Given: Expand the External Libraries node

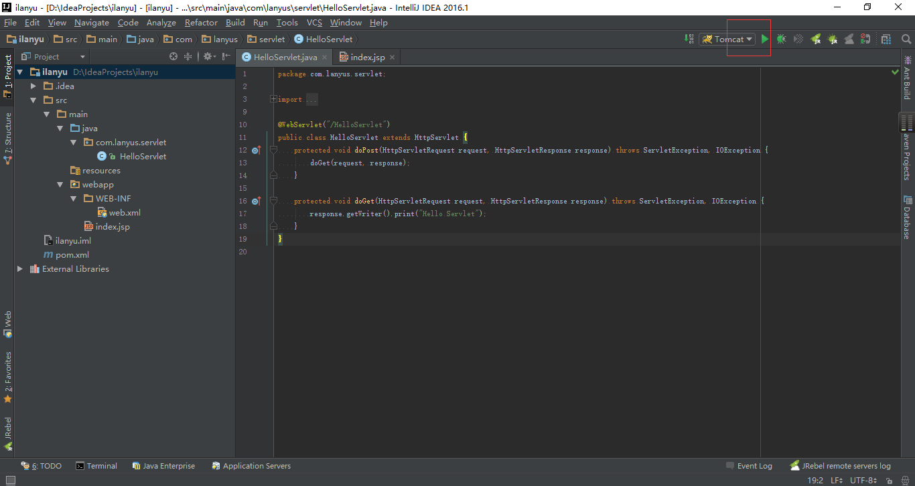Looking at the screenshot, I should [20, 269].
